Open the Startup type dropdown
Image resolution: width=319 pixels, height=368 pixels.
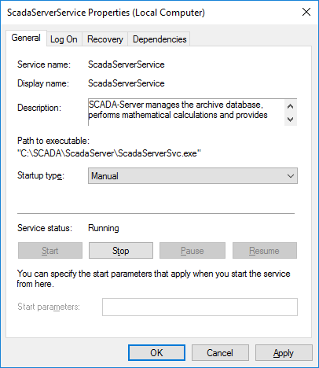pyautogui.click(x=192, y=176)
